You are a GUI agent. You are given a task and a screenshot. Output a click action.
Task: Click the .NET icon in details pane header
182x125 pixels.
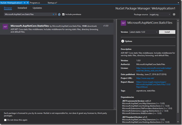point(123,23)
